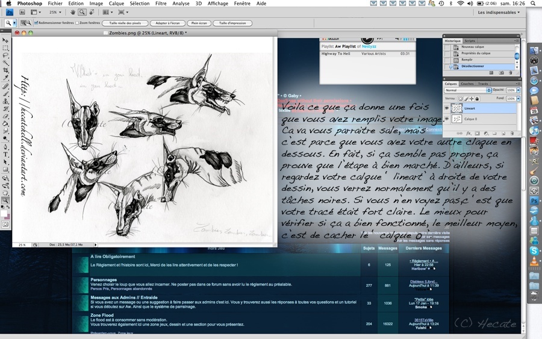The height and width of the screenshot is (339, 542).
Task: Click the zoom-in mode button in options bar
Action: tap(23, 23)
